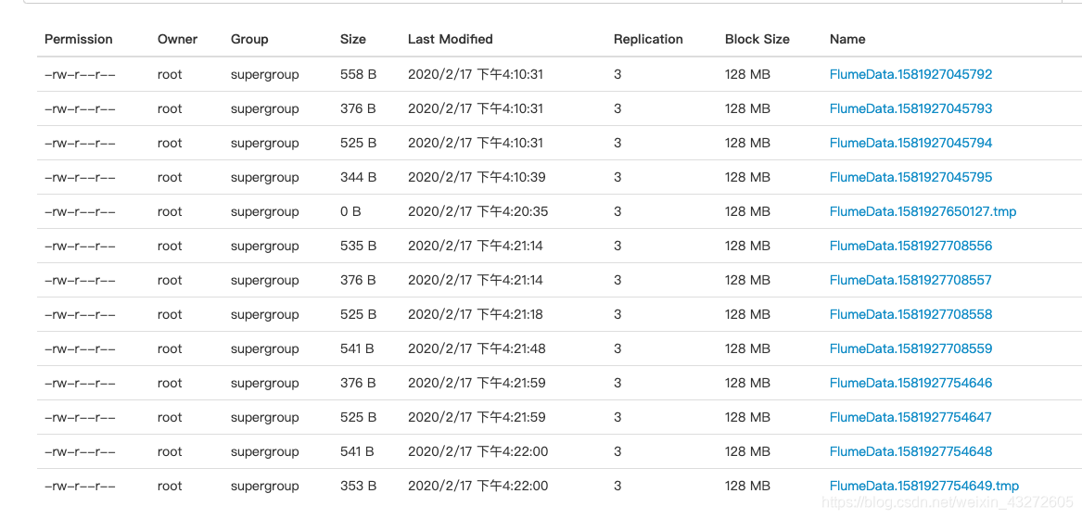Select the 558 B size cell
The image size is (1082, 519).
358,74
